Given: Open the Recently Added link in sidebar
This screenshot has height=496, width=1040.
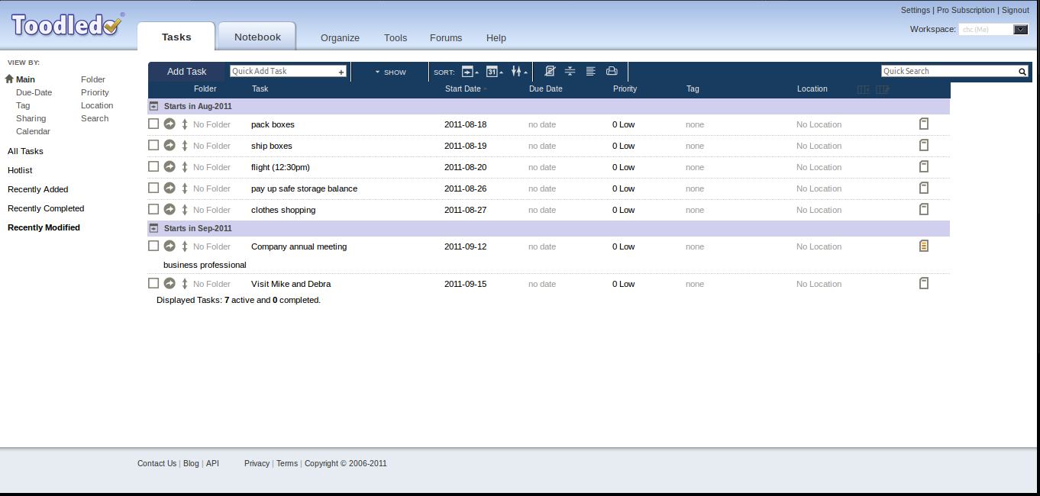Looking at the screenshot, I should 38,189.
